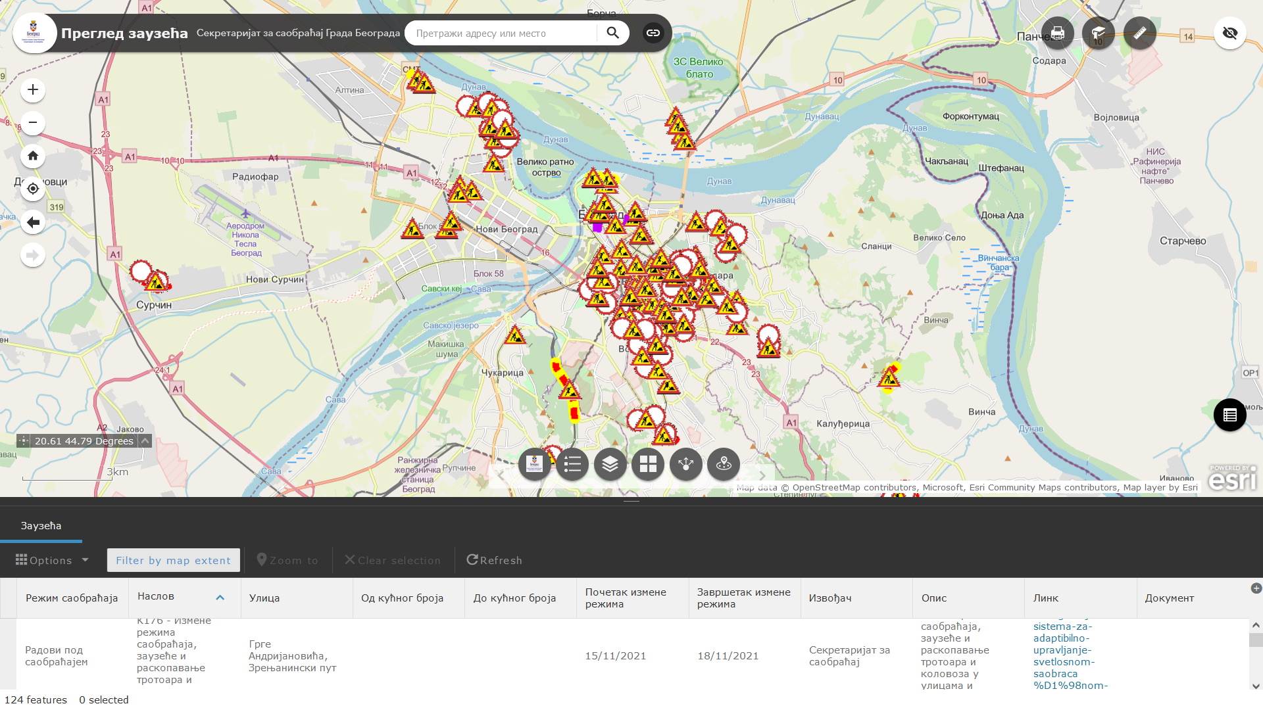Open the Share tool

click(685, 464)
